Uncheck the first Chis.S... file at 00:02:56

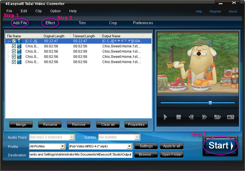click(14, 46)
